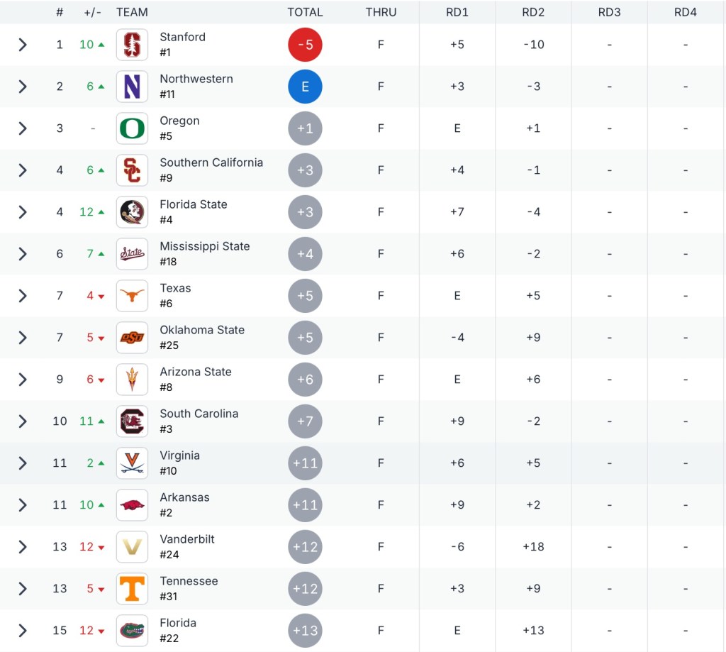Expand the Virginia row chevron
726x652 pixels.
[23, 463]
